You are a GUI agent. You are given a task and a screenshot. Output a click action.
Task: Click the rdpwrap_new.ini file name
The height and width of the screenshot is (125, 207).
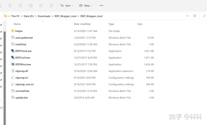[x=24, y=84]
